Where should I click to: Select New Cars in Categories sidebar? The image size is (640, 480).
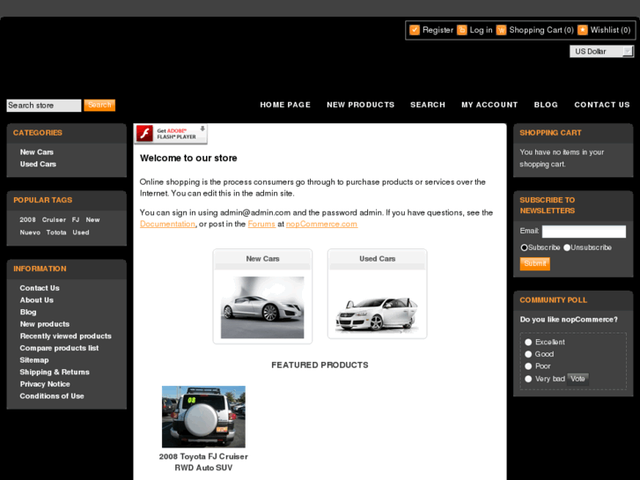click(37, 152)
